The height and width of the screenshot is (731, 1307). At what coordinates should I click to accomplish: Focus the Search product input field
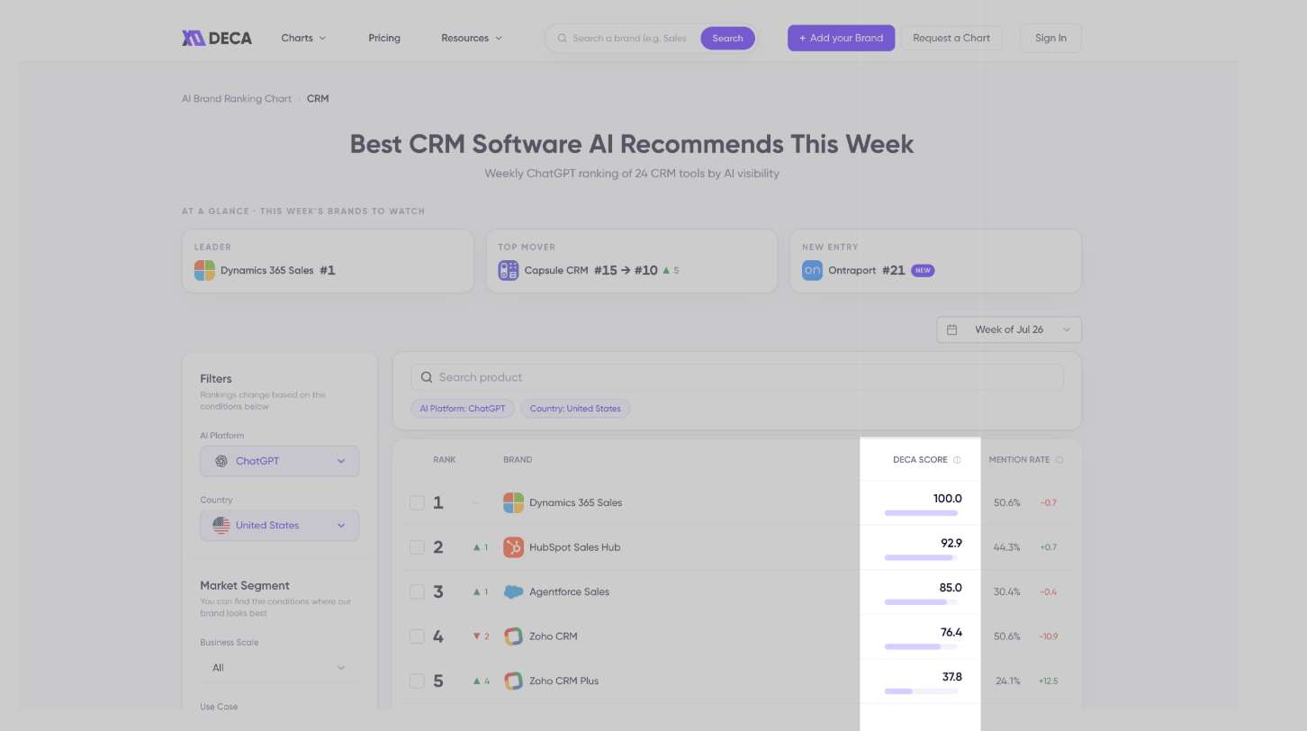point(737,377)
